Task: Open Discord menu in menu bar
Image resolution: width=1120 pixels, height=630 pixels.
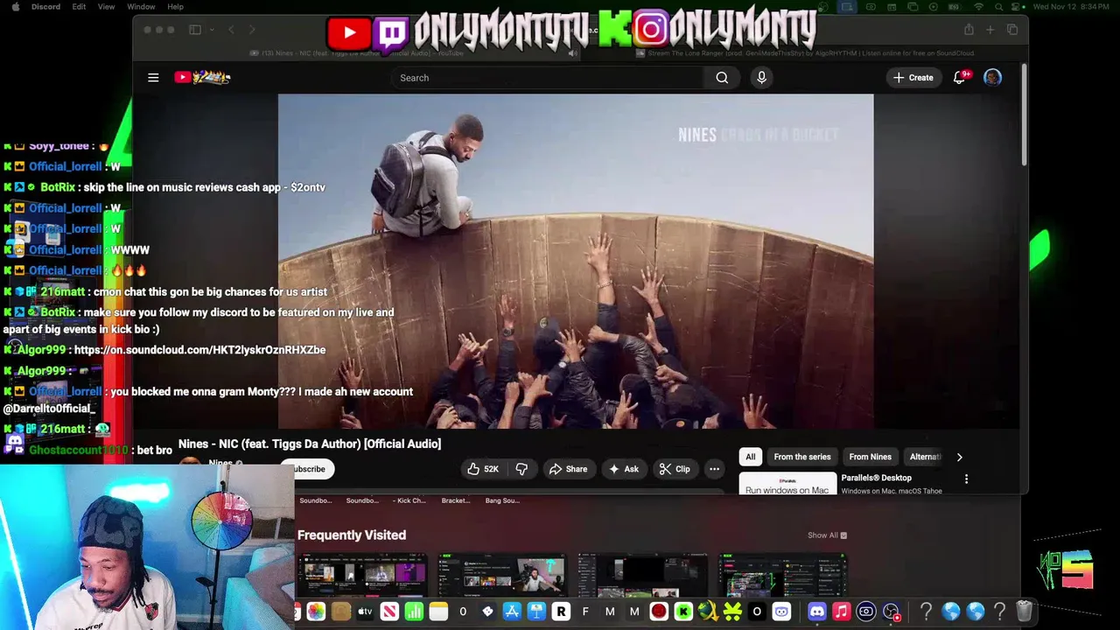Action: click(x=45, y=7)
